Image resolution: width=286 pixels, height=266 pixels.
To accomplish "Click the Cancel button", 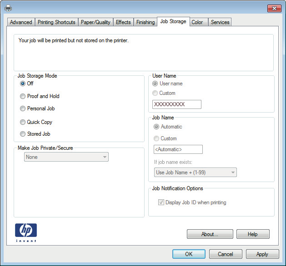I will pyautogui.click(x=226, y=254).
